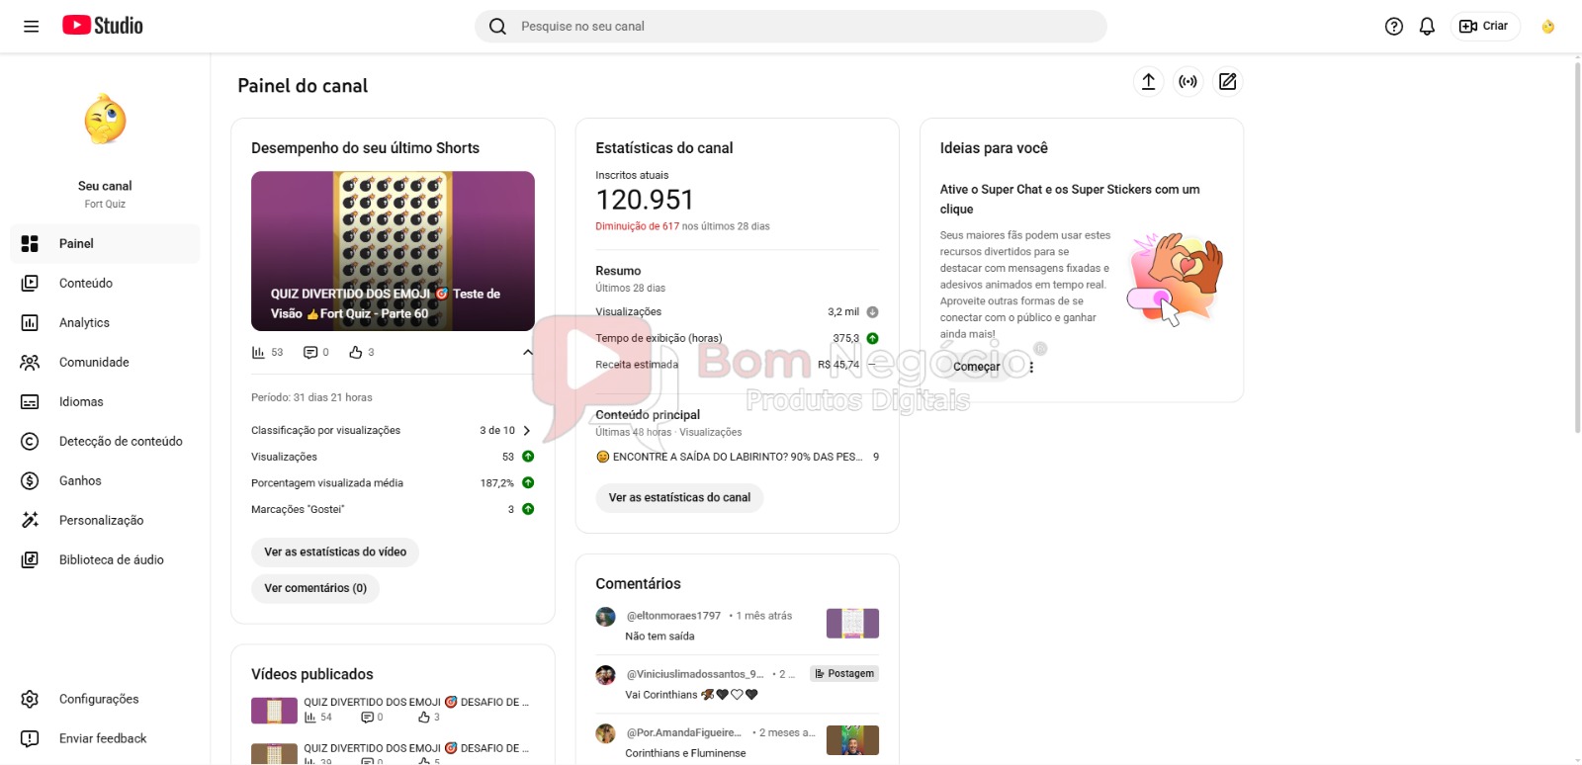Click the Começar button in Ideias card
The image size is (1582, 765).
coord(976,367)
